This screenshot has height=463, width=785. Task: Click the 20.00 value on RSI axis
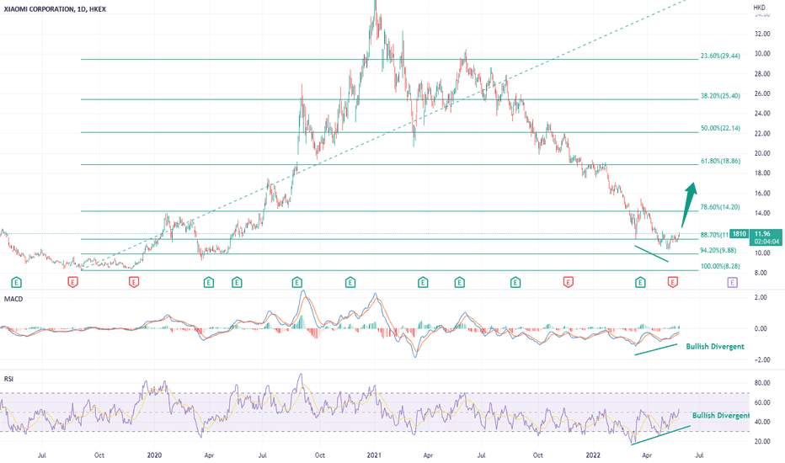coord(762,441)
